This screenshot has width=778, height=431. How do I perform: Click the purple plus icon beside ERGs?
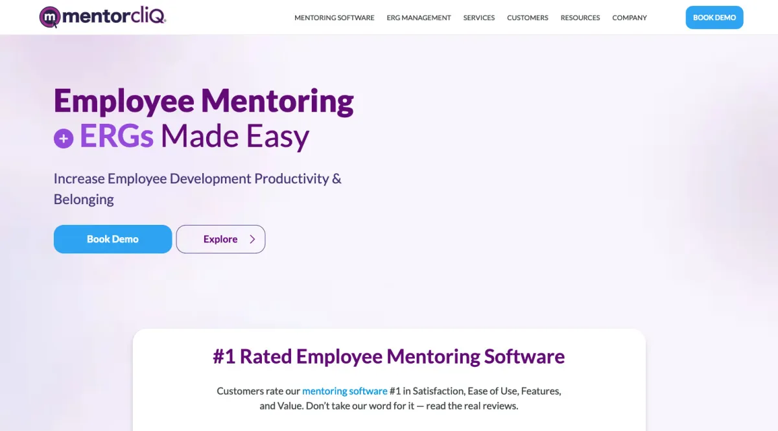click(63, 137)
